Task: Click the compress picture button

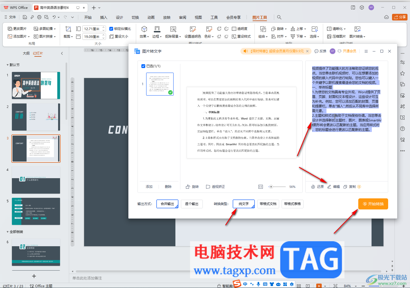Action: [336, 36]
